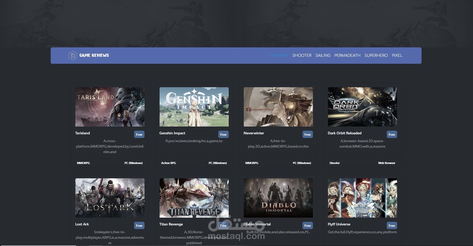Click the Genshin Impact title text
473x246 pixels.
tap(172, 133)
